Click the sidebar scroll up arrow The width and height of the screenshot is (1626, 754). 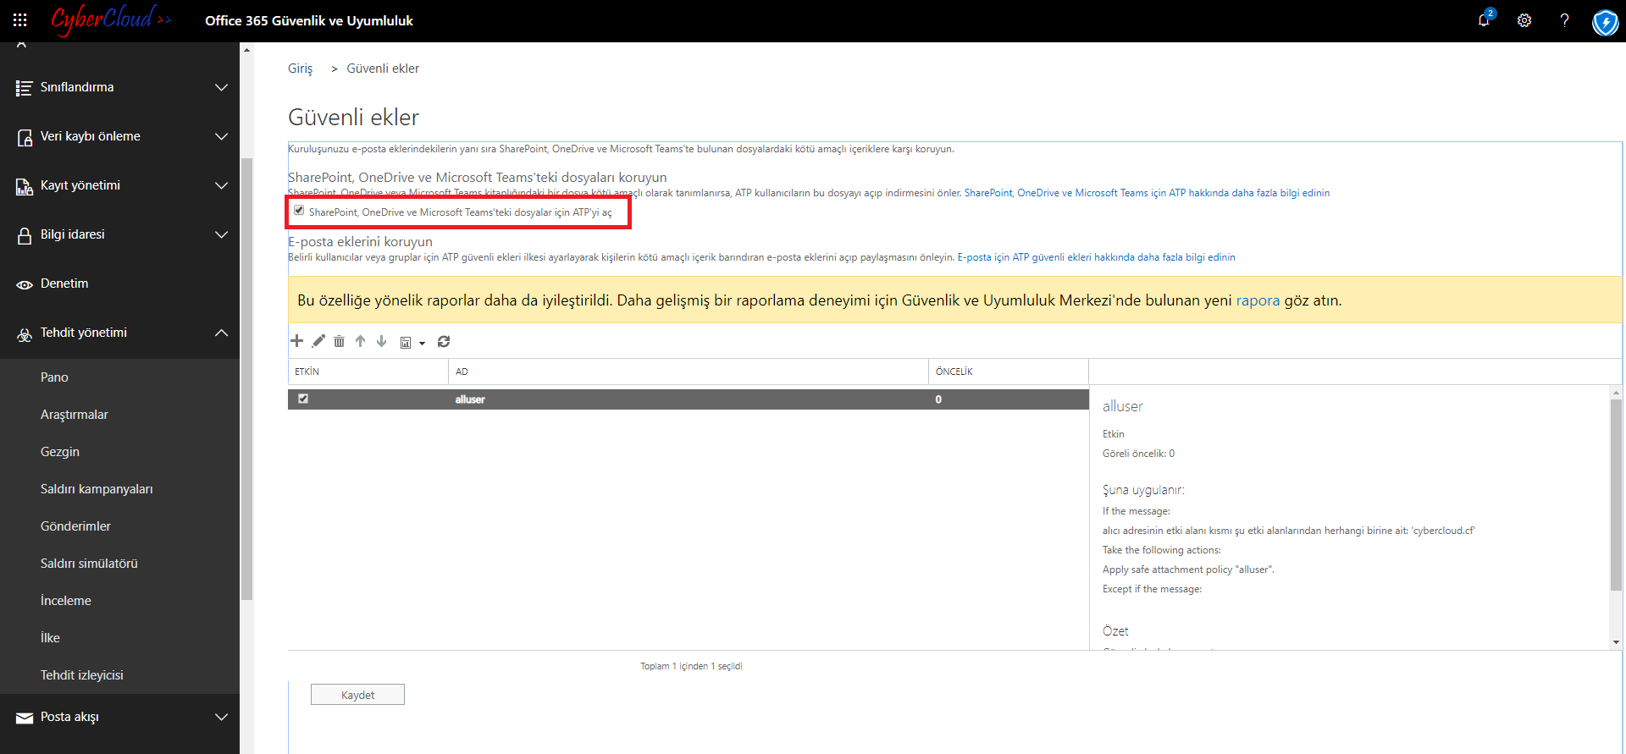tap(246, 51)
